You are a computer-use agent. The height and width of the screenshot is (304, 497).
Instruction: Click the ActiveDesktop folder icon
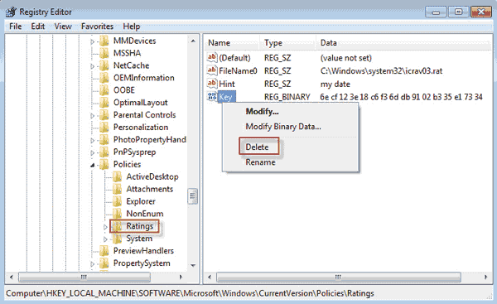pyautogui.click(x=118, y=176)
